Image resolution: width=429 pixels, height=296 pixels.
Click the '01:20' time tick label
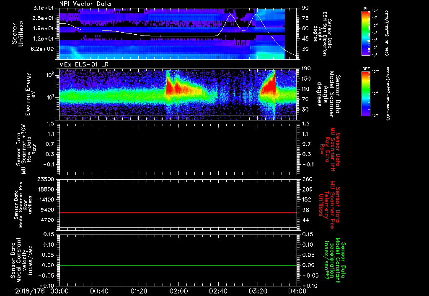coord(139,291)
